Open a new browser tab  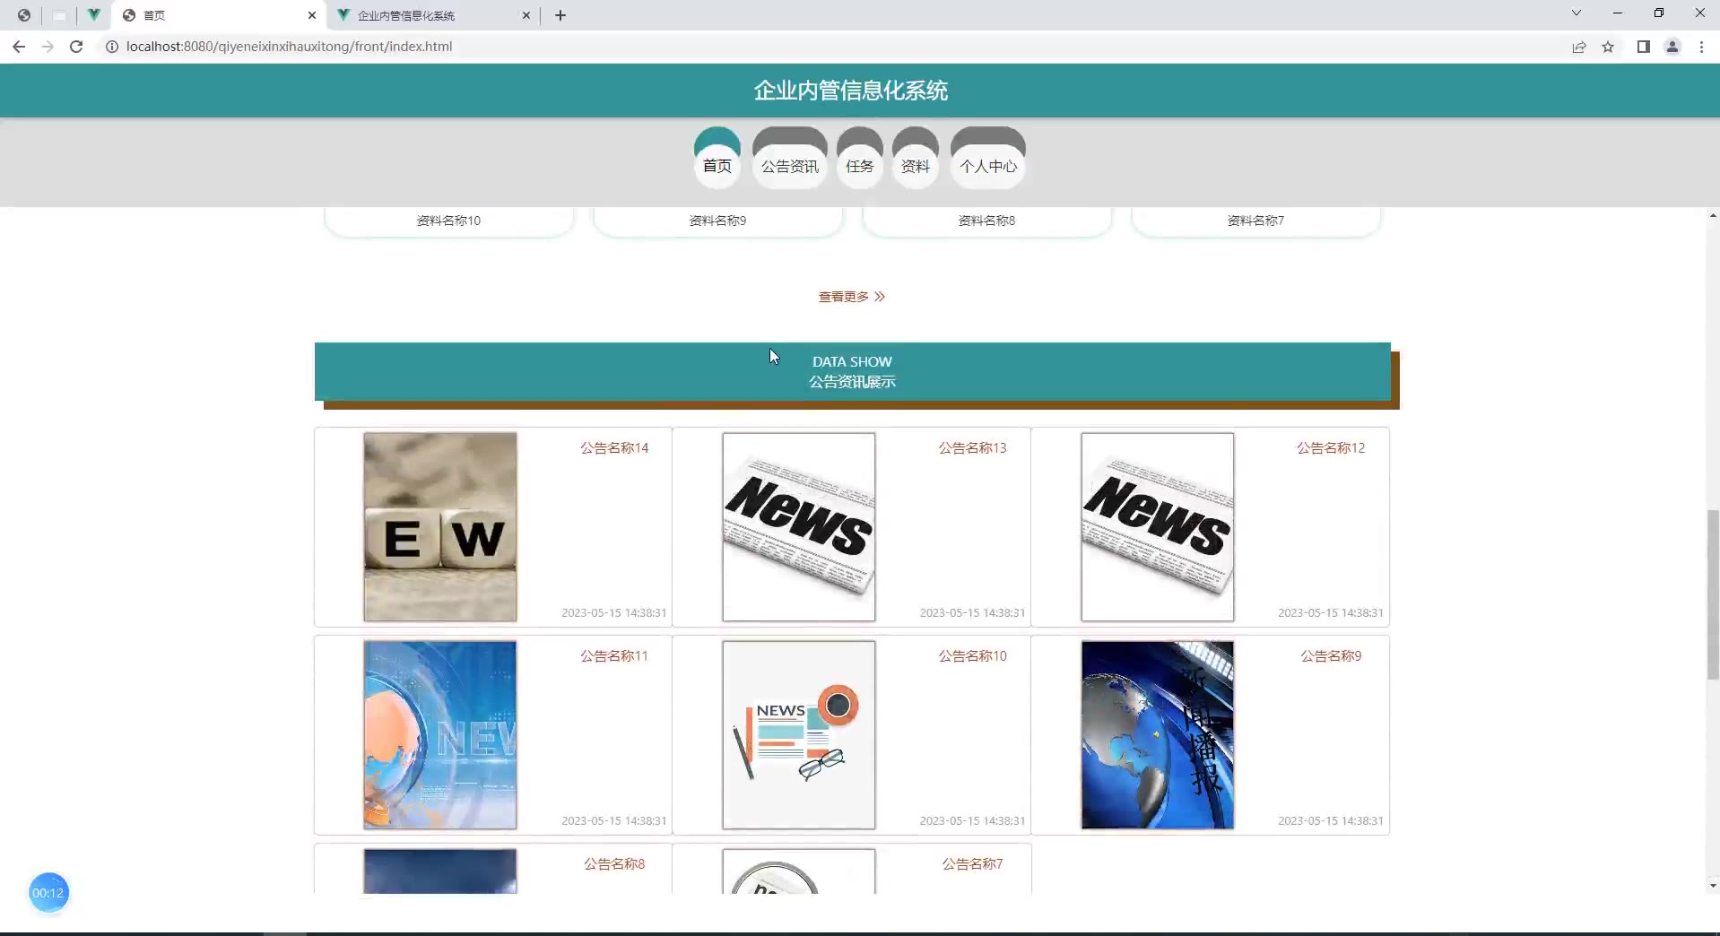coord(560,15)
